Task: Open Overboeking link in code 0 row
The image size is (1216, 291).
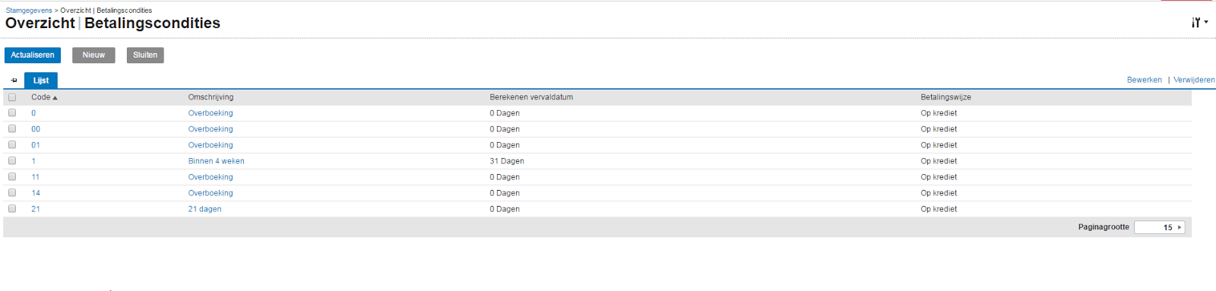Action: click(x=211, y=113)
